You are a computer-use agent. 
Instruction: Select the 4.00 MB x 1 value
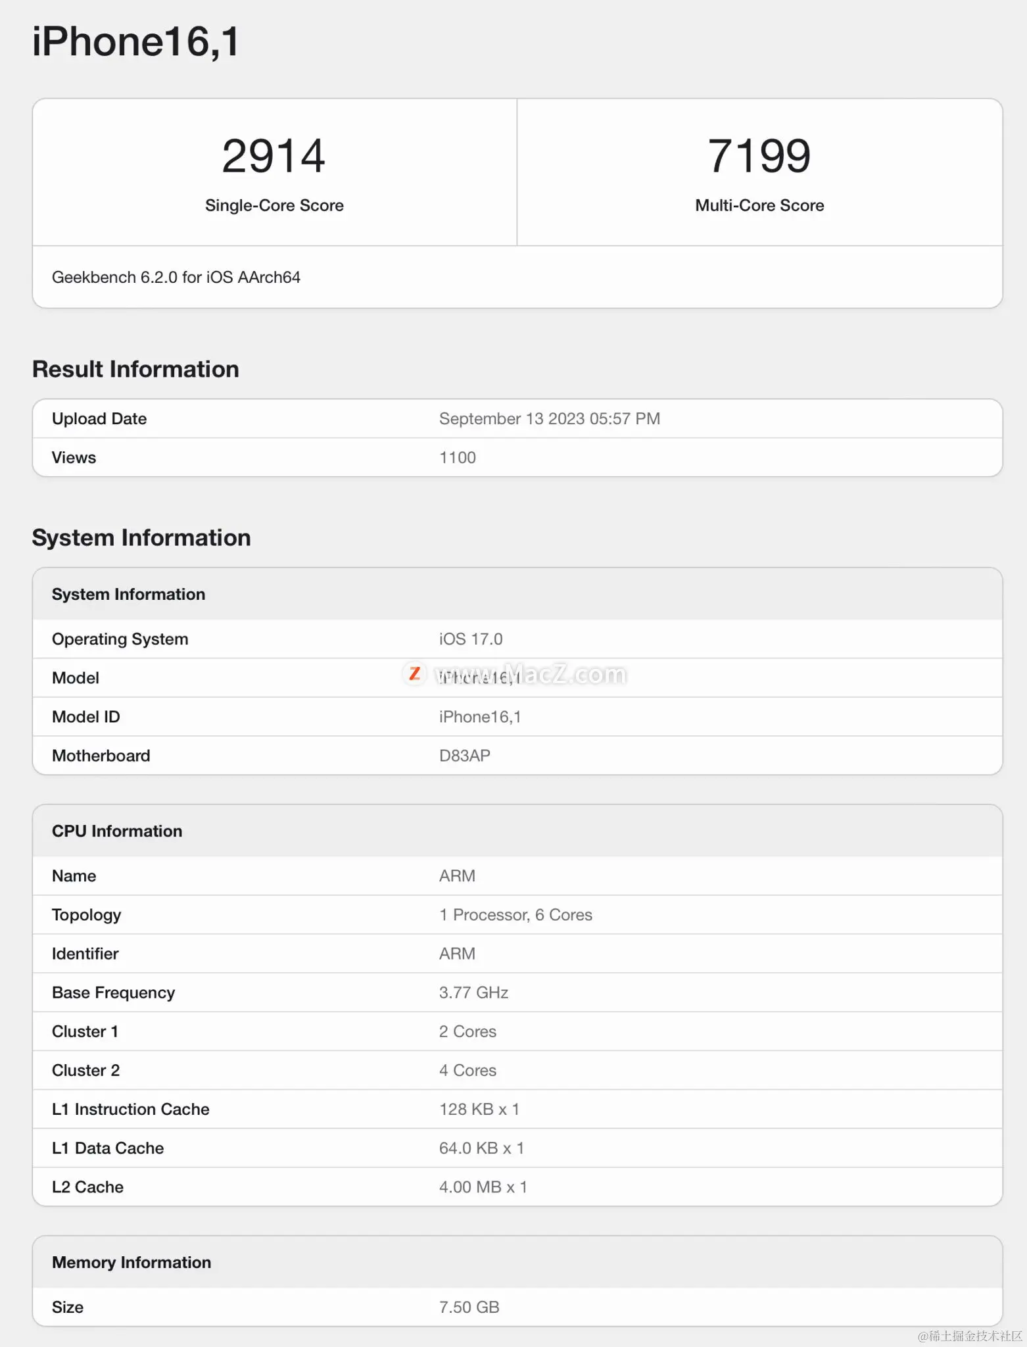point(483,1187)
